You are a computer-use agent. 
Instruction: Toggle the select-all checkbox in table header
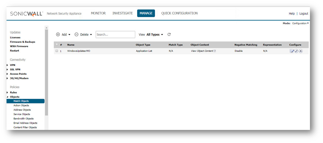(x=57, y=45)
